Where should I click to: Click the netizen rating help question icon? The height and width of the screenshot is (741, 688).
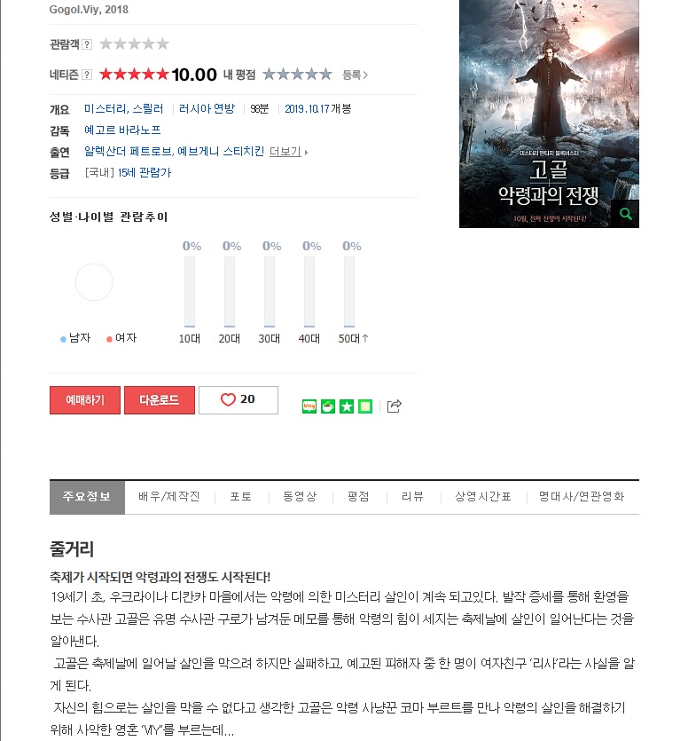pyautogui.click(x=87, y=75)
